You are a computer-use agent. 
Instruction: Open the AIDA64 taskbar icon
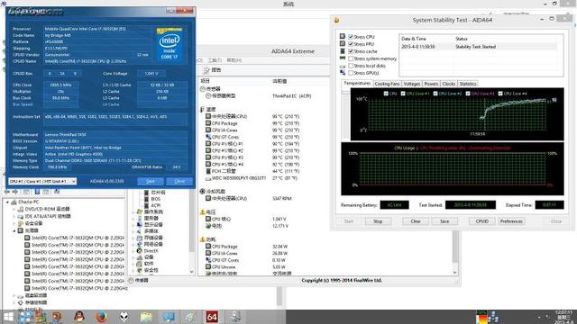(x=212, y=317)
